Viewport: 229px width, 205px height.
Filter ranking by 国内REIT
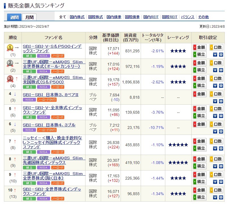click(x=151, y=17)
